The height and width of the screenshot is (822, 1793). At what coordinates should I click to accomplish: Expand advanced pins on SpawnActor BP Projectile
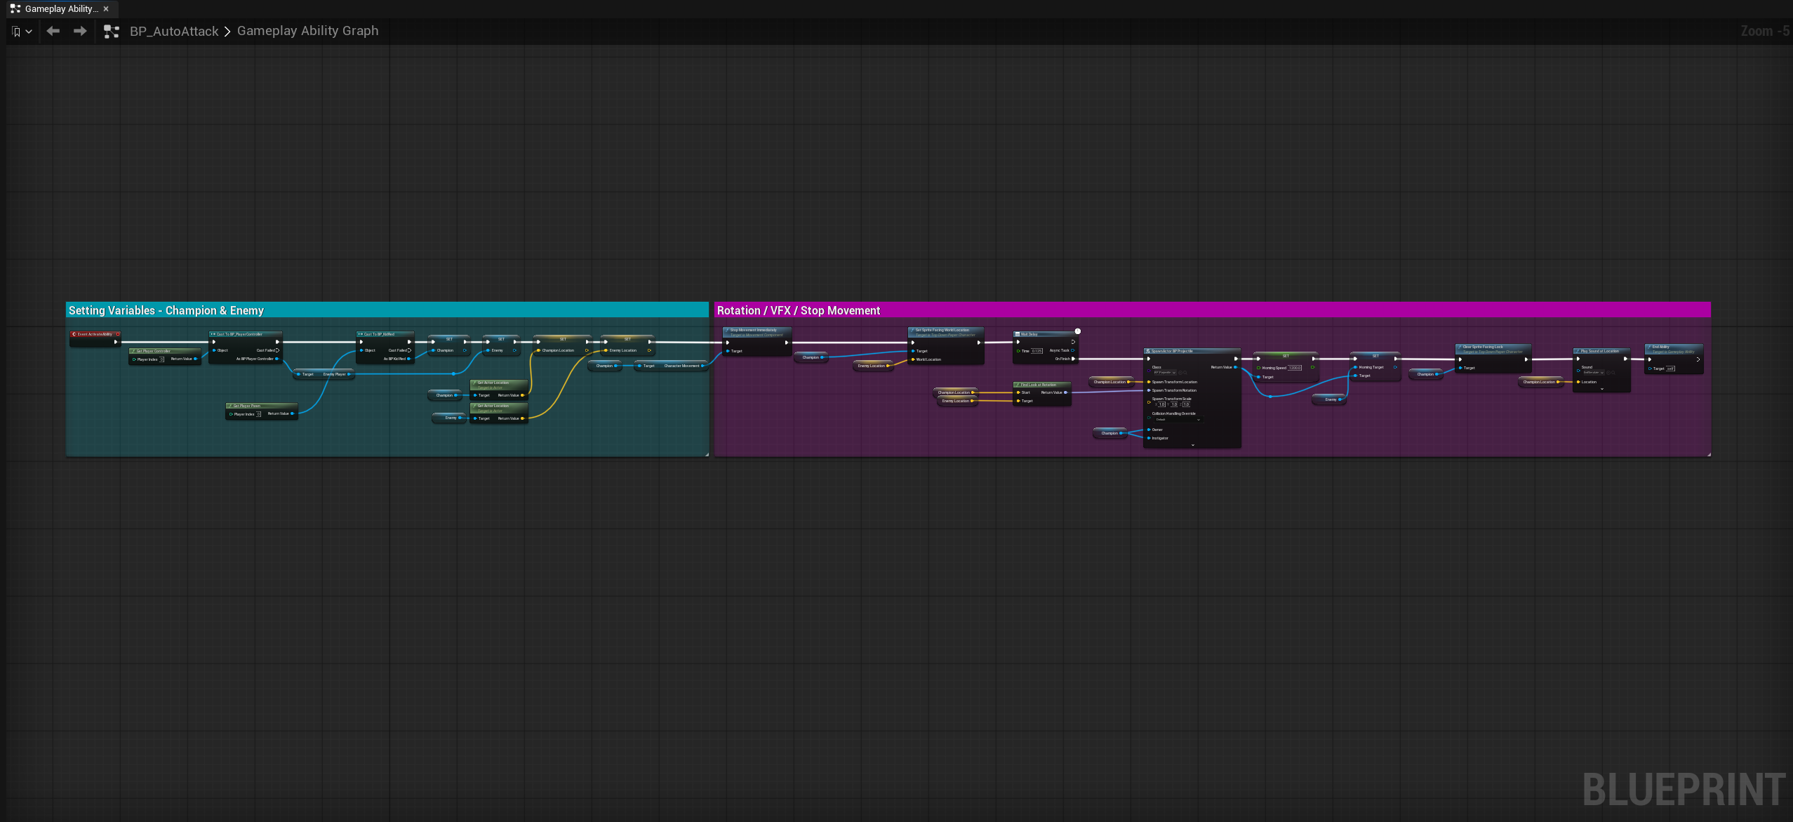pos(1192,445)
